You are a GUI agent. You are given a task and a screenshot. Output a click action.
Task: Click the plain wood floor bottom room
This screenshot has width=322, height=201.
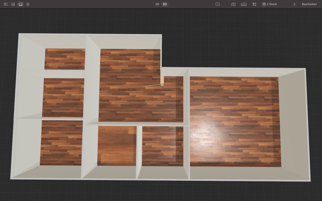pyautogui.click(x=117, y=146)
